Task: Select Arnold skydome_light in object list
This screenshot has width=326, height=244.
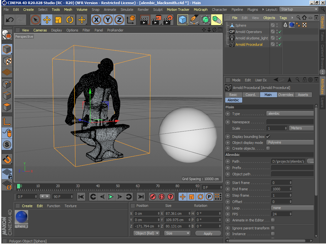Action: pyautogui.click(x=251, y=38)
